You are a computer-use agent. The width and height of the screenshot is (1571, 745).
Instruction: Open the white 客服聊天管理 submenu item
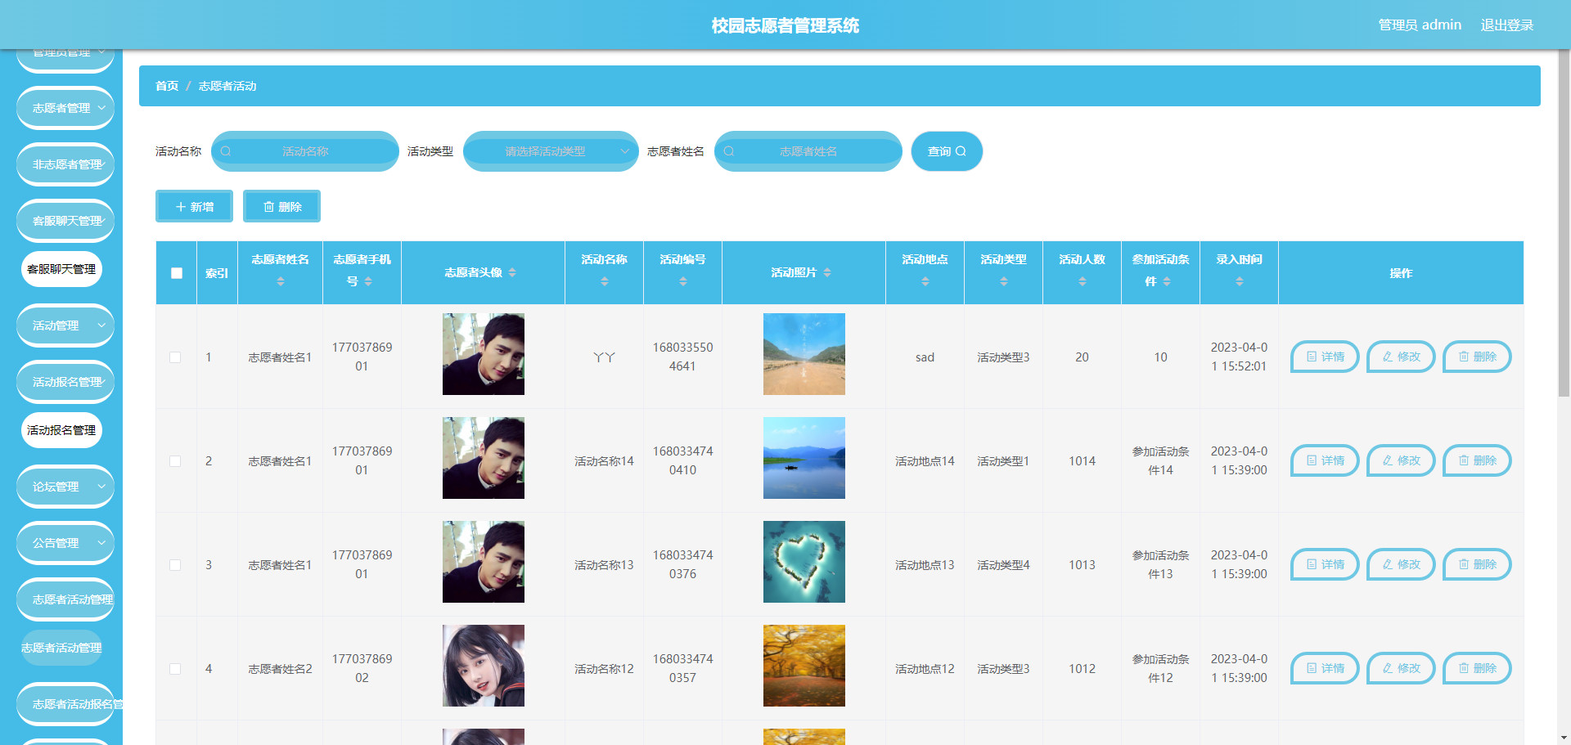(61, 269)
